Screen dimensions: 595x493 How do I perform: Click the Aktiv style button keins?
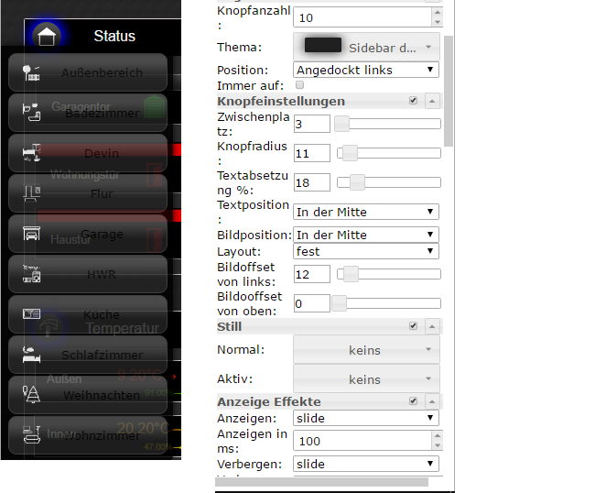point(366,379)
